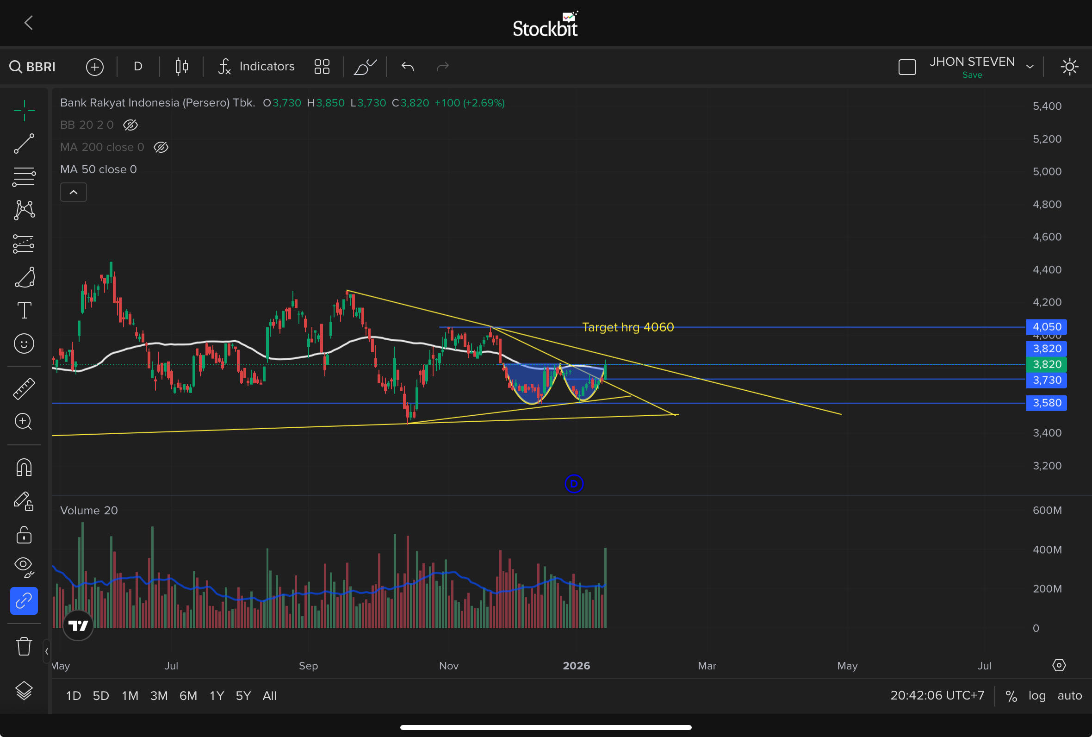Select the ruler measure tool
Screen dimensions: 1092x737
(24, 388)
